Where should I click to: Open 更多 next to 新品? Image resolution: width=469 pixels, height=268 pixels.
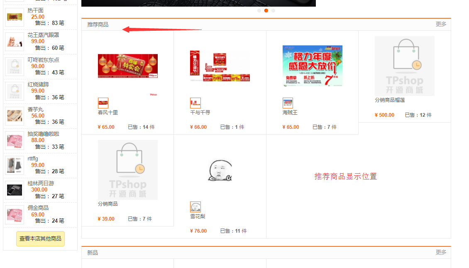pos(441,252)
